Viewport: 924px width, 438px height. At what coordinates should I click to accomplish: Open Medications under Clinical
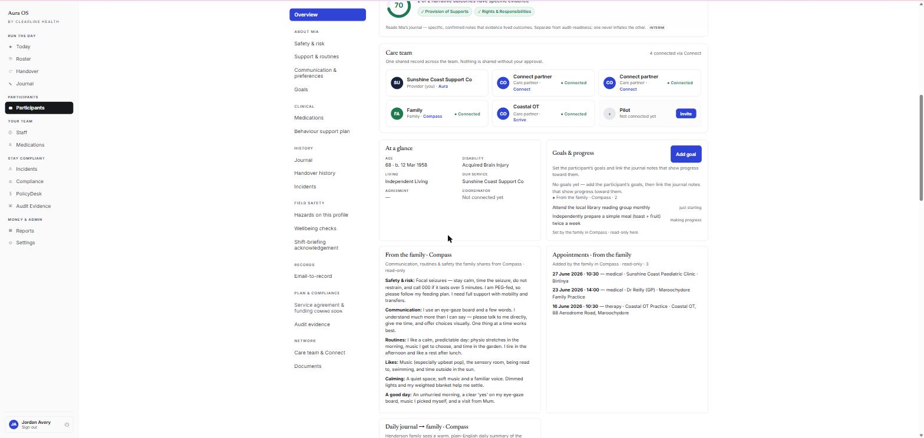[309, 118]
